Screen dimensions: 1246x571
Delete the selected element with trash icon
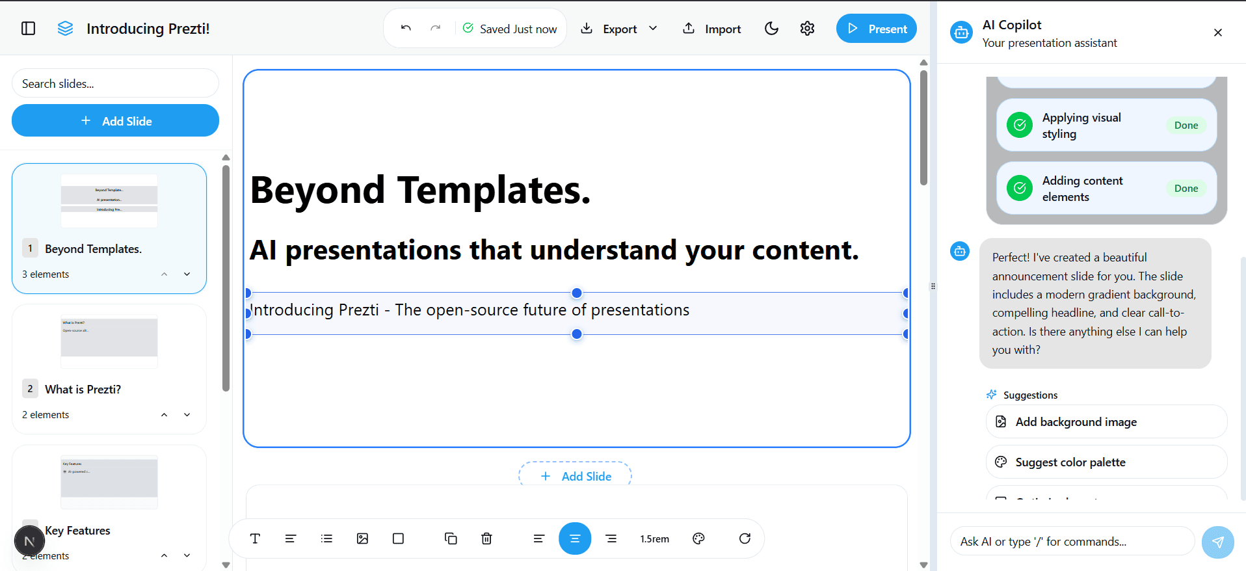(486, 538)
